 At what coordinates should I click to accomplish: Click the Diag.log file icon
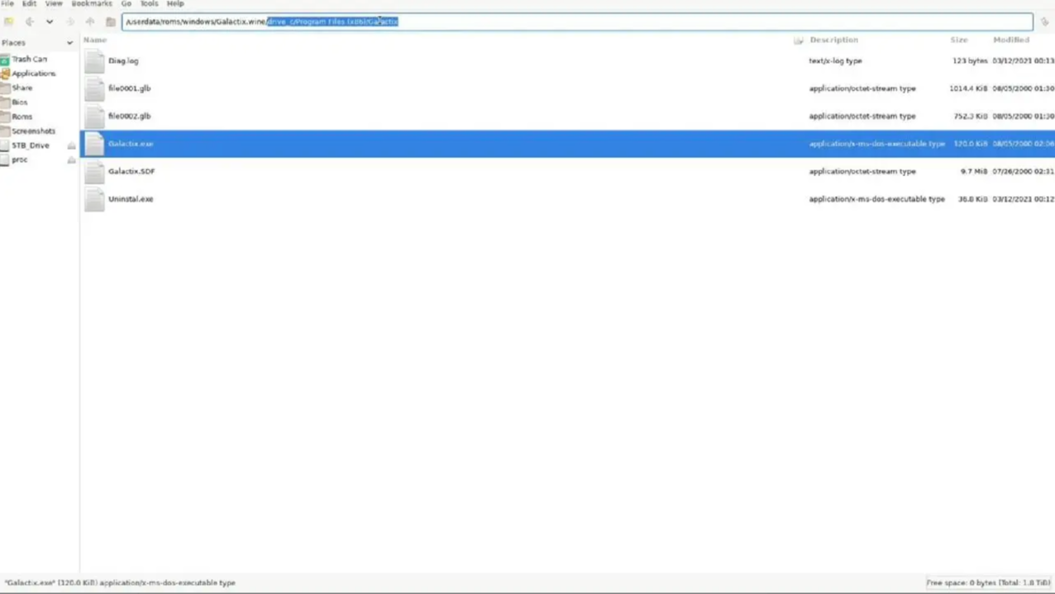[x=94, y=60]
